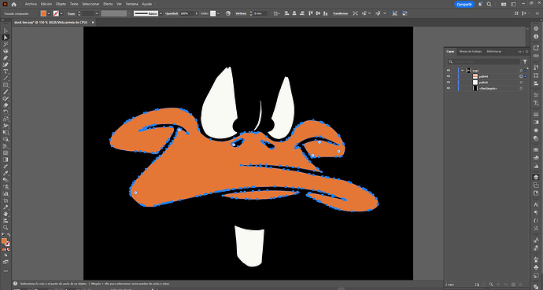Open the Objeto menu
The width and height of the screenshot is (543, 290).
click(x=61, y=4)
